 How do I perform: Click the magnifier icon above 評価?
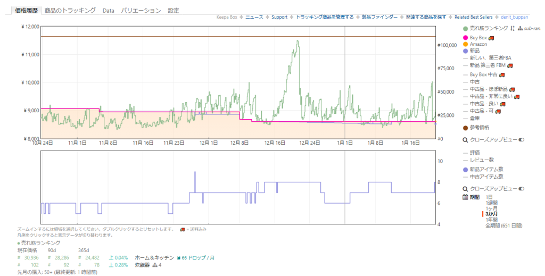coord(465,140)
